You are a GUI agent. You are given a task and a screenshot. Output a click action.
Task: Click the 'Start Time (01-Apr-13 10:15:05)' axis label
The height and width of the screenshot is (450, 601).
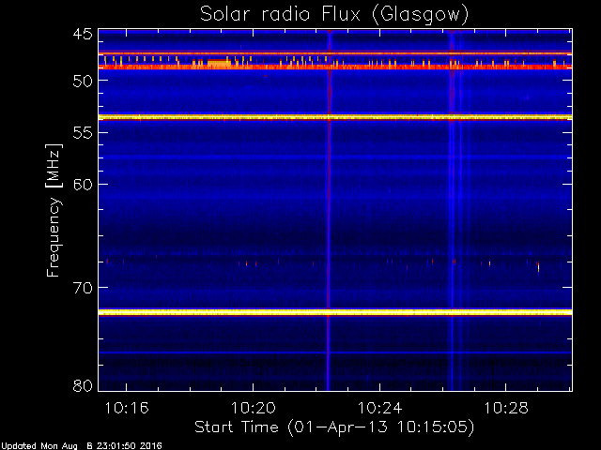click(x=334, y=427)
